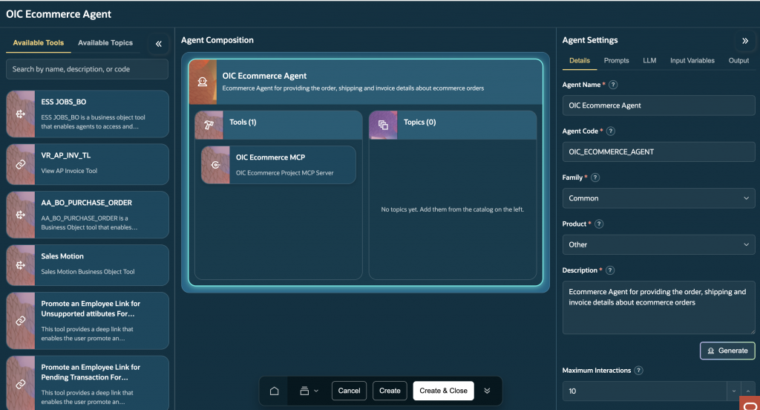This screenshot has height=410, width=760.
Task: Open the Family dropdown showing Common
Action: coord(658,198)
